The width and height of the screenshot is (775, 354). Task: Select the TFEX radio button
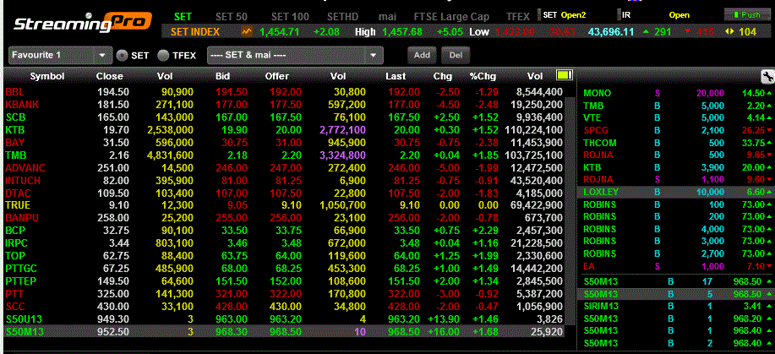[x=163, y=56]
